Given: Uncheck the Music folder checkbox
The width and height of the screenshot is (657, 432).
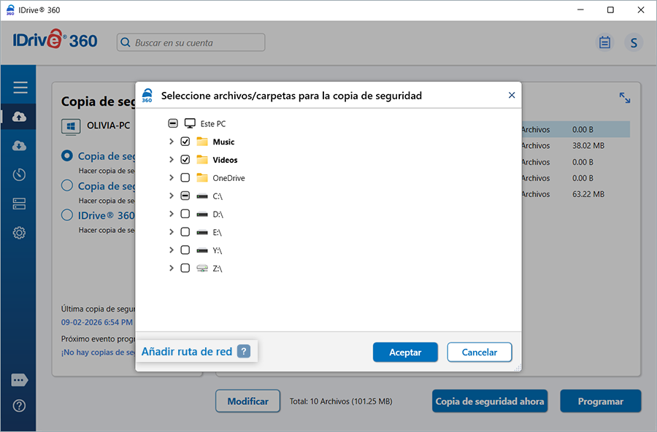Looking at the screenshot, I should [x=185, y=142].
